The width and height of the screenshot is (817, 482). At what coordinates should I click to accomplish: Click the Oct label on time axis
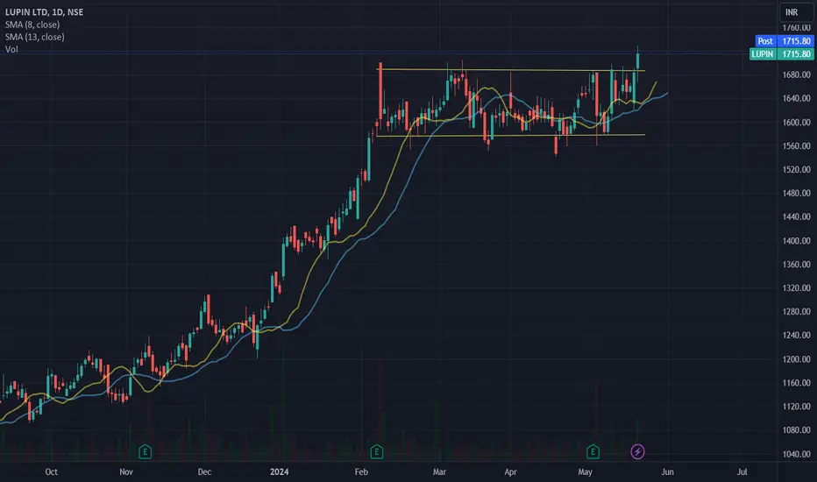pyautogui.click(x=51, y=471)
